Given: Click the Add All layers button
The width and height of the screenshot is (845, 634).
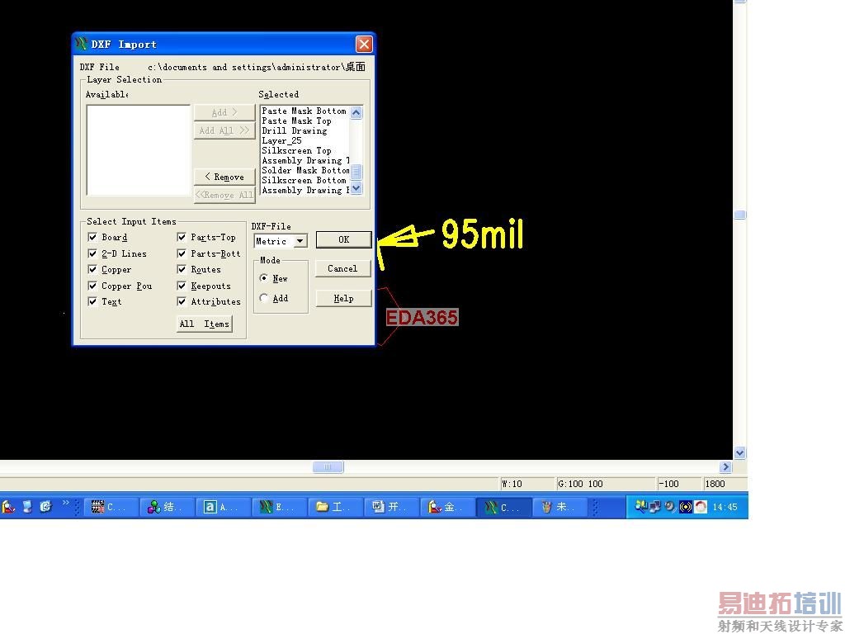Looking at the screenshot, I should coord(224,130).
